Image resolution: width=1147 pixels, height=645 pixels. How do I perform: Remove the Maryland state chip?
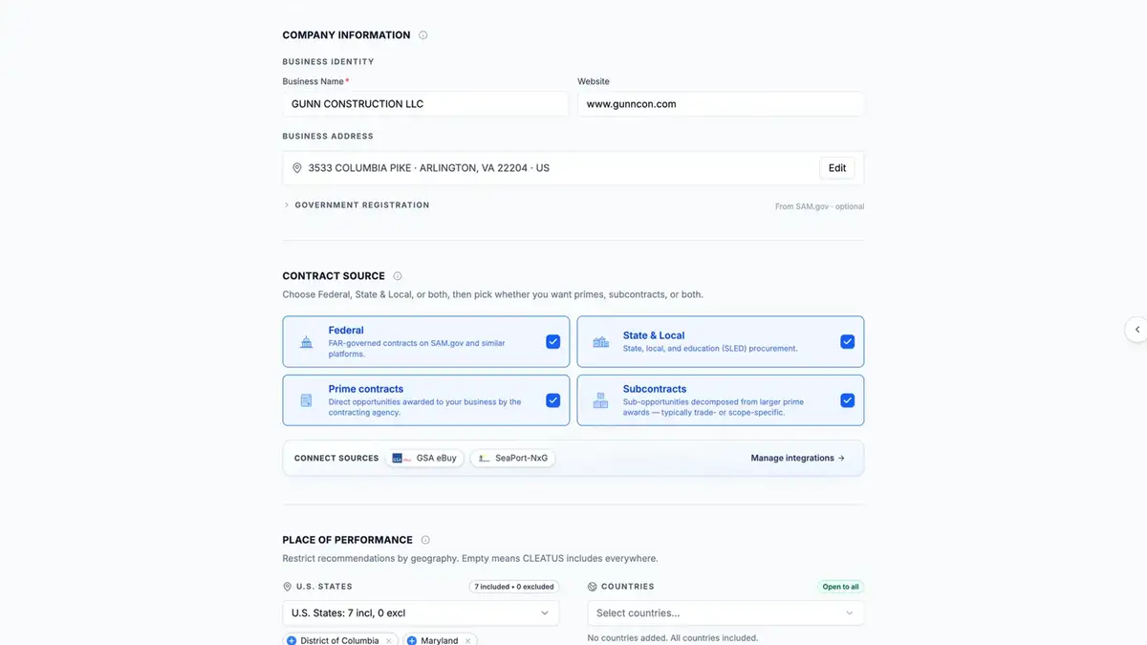(x=467, y=640)
